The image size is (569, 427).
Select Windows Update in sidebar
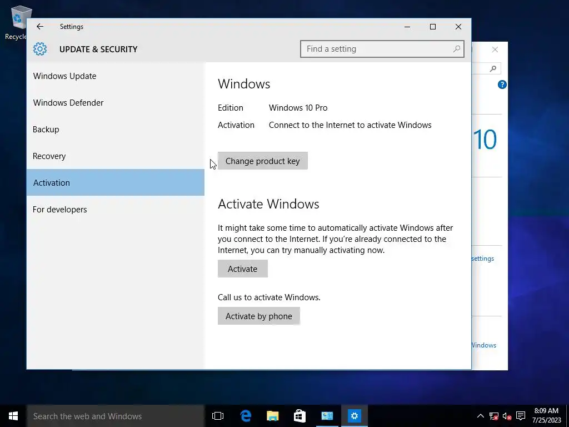click(116, 76)
